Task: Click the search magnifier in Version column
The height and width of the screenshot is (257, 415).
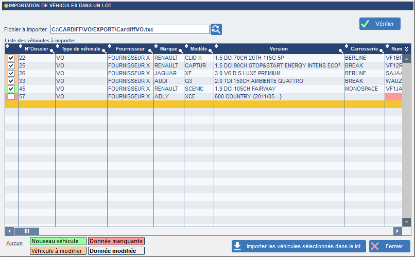Action: click(x=341, y=51)
